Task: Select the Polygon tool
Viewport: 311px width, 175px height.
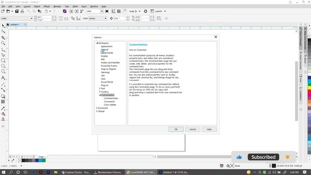Action: click(3, 71)
